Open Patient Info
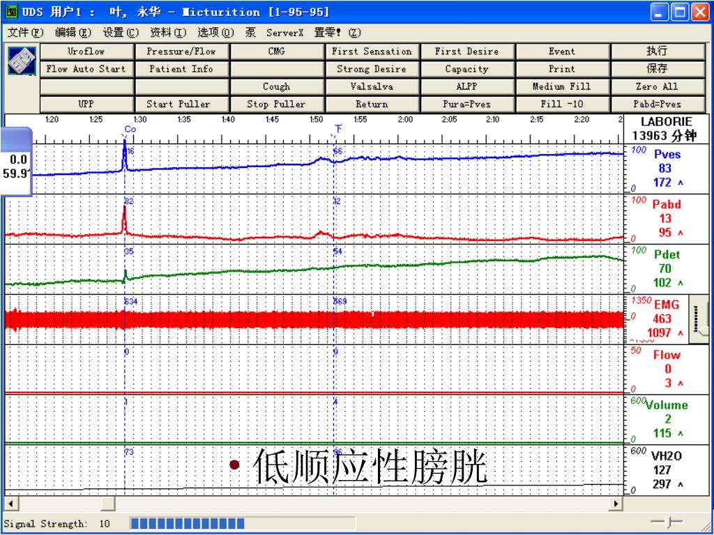 pyautogui.click(x=182, y=69)
